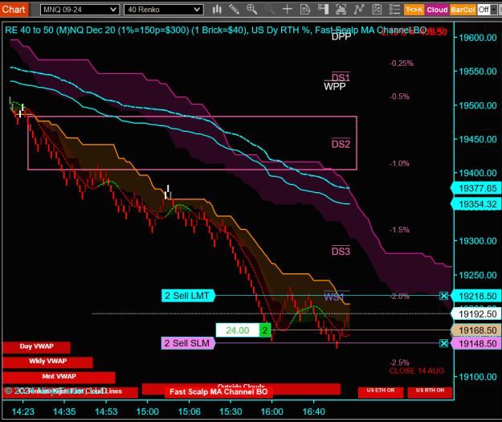Click the green position quantity 2 box

tap(265, 330)
